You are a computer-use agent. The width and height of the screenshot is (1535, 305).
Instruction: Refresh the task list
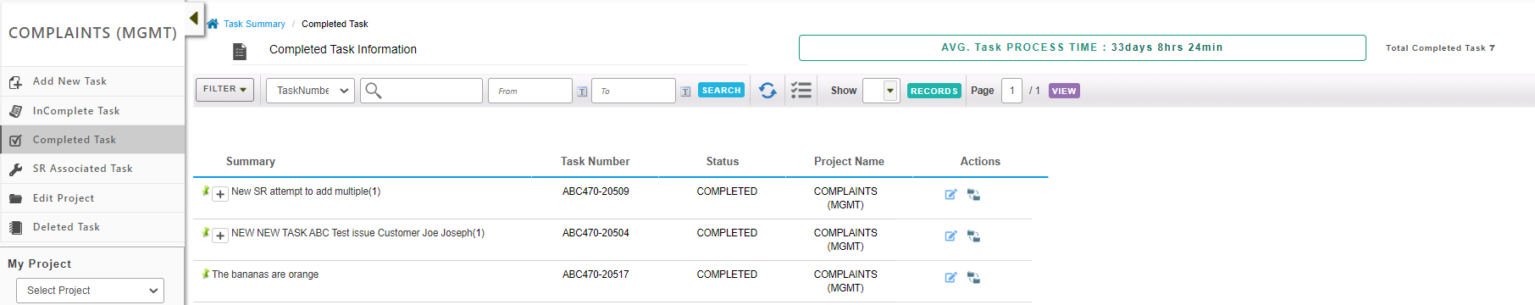click(767, 91)
